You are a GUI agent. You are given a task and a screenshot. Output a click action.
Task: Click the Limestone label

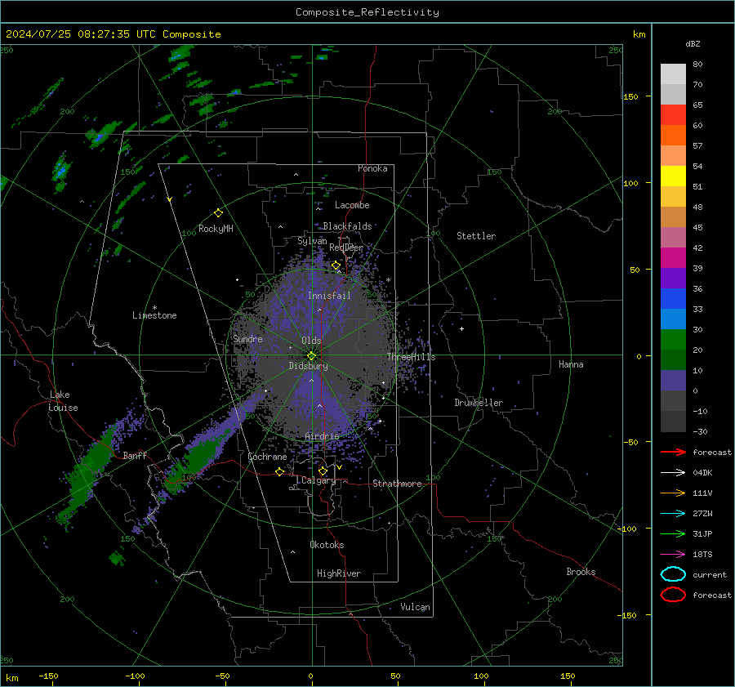(154, 315)
